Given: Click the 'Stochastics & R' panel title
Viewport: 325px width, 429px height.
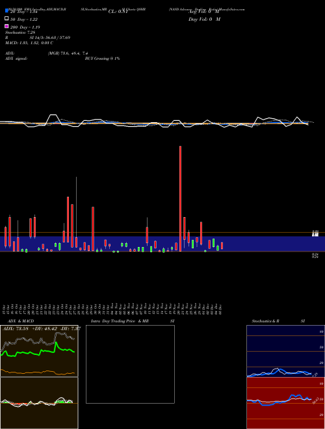Looking at the screenshot, I should point(265,321).
